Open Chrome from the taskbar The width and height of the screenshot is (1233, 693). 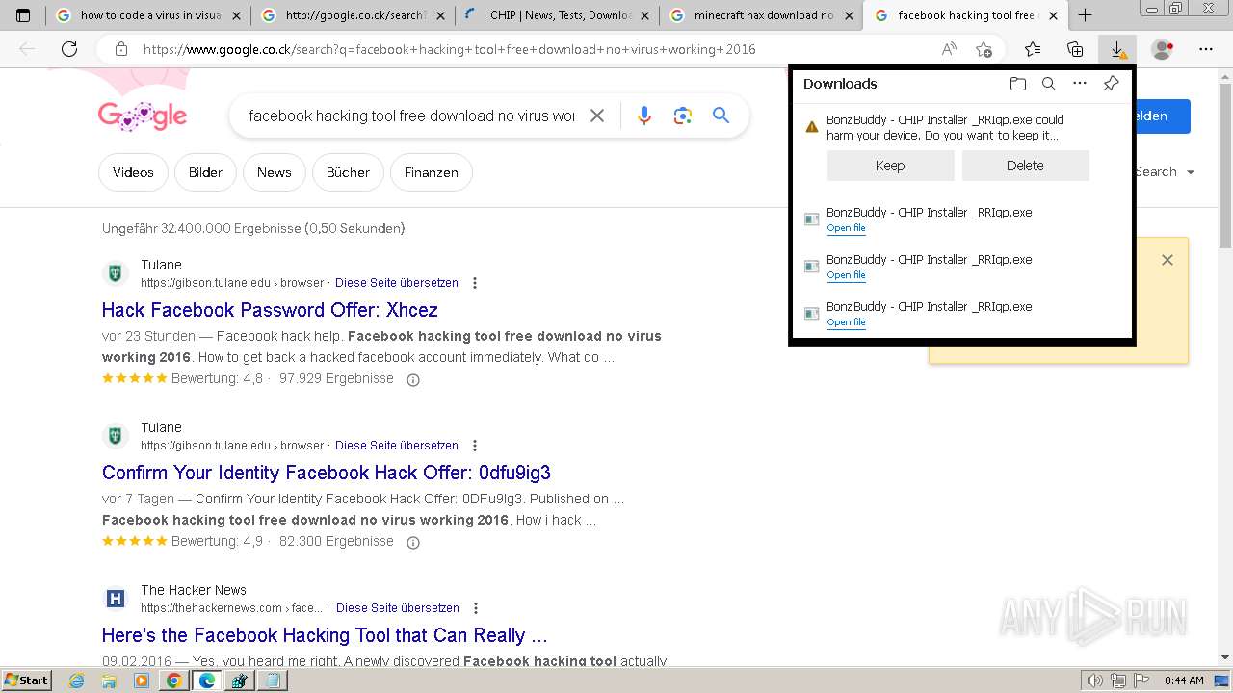(x=173, y=680)
